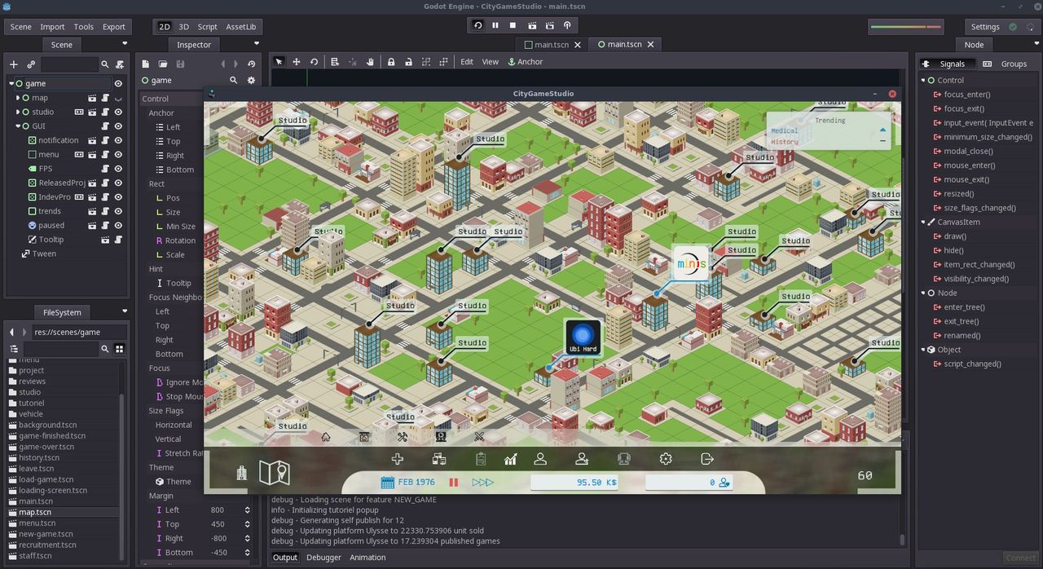The image size is (1043, 569).
Task: Pause the game with the red pause icon
Action: [x=454, y=483]
